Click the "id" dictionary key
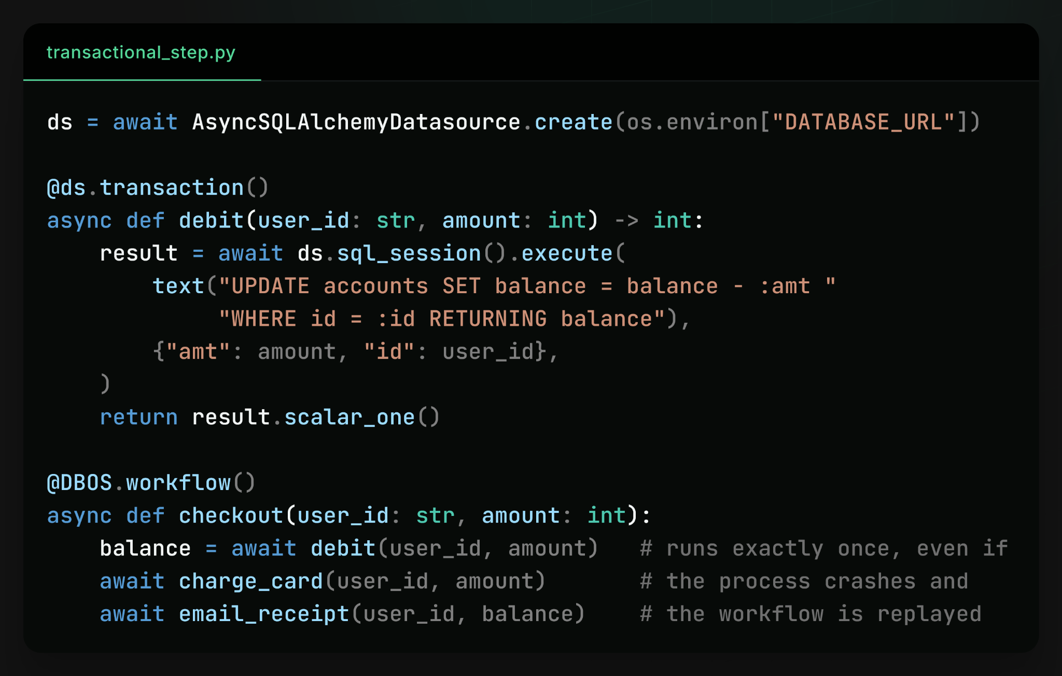The width and height of the screenshot is (1062, 676). 389,352
